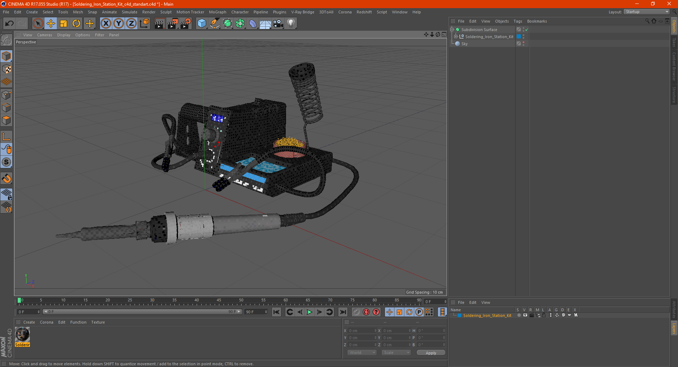
Task: Click the coordinate system toggle icon
Action: pos(144,24)
